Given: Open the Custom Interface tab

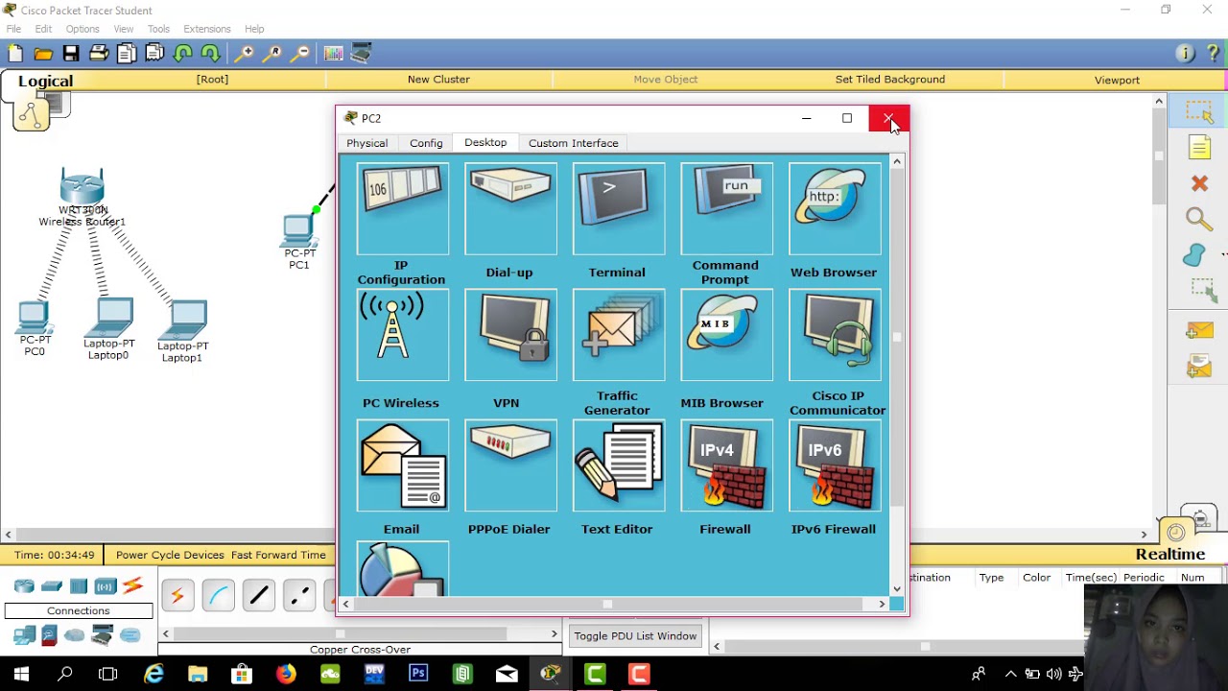Looking at the screenshot, I should (574, 143).
